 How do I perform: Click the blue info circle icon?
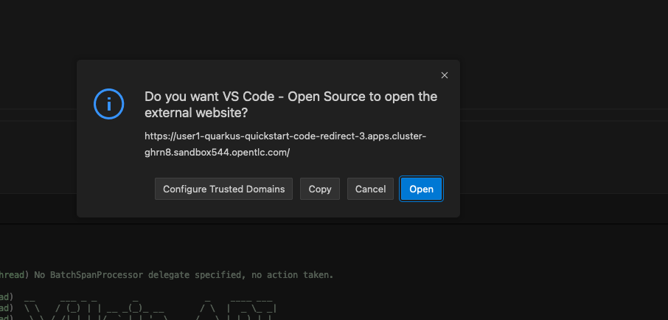coord(108,103)
